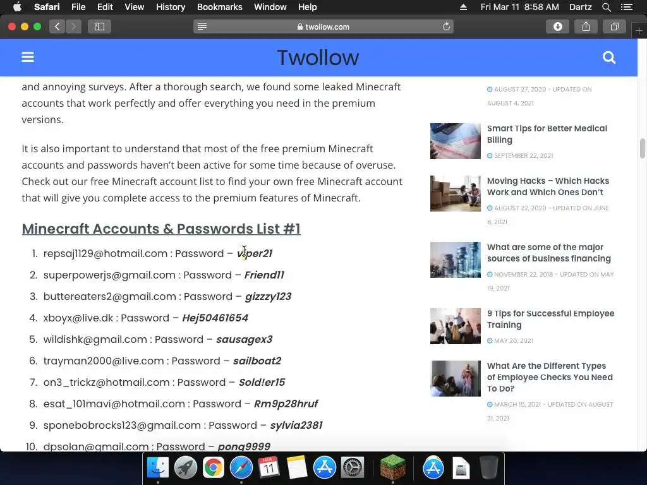Click the email 'repsaj1129@hotmail.com'
The height and width of the screenshot is (485, 647).
106,254
